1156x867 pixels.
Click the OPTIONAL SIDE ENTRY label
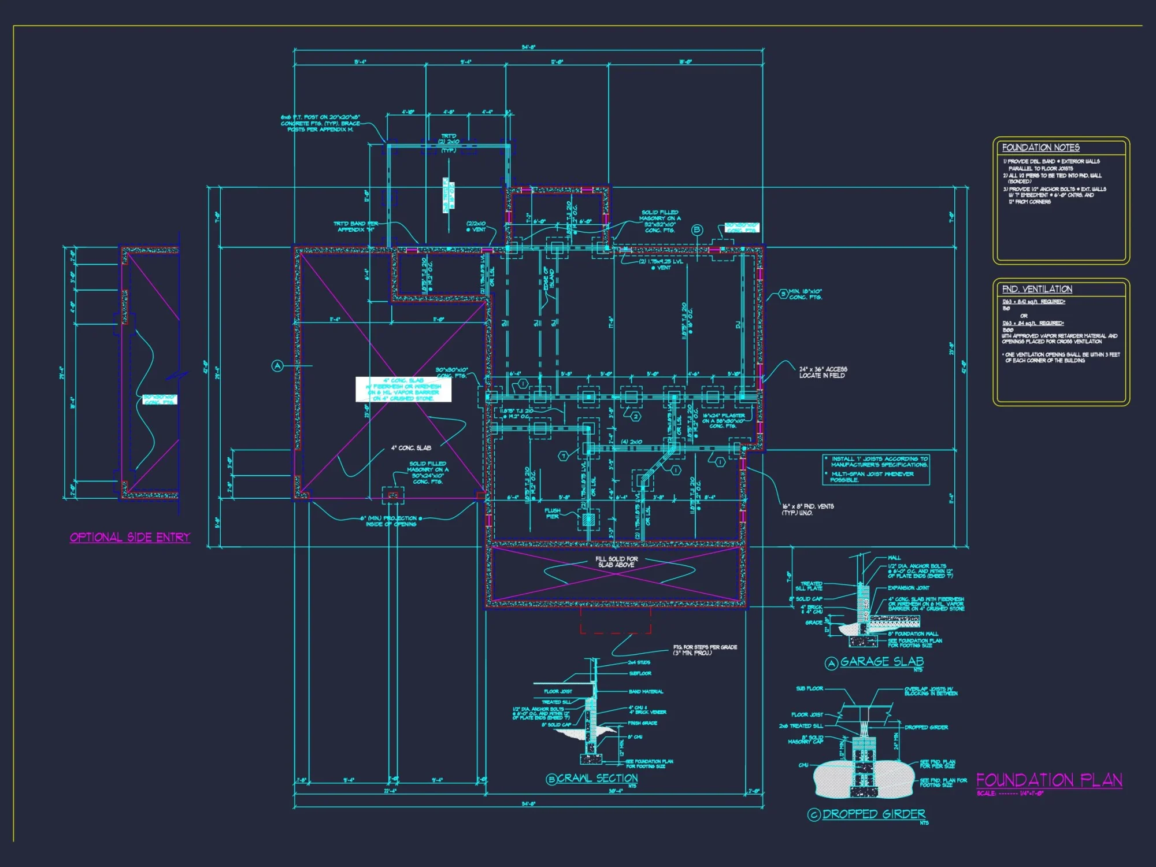point(129,536)
